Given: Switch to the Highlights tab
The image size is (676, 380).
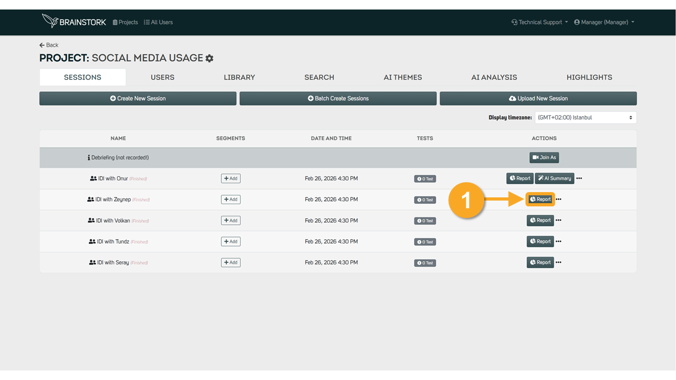Looking at the screenshot, I should point(589,77).
